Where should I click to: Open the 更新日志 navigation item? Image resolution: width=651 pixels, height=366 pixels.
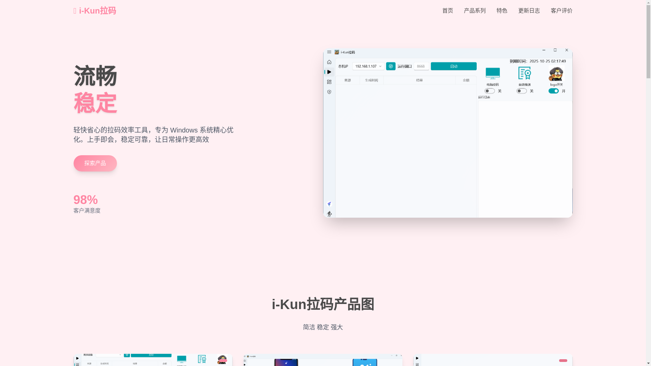[529, 11]
